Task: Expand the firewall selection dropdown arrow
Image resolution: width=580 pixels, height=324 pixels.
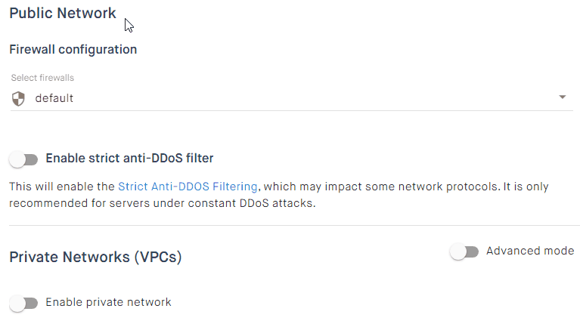Action: coord(563,97)
